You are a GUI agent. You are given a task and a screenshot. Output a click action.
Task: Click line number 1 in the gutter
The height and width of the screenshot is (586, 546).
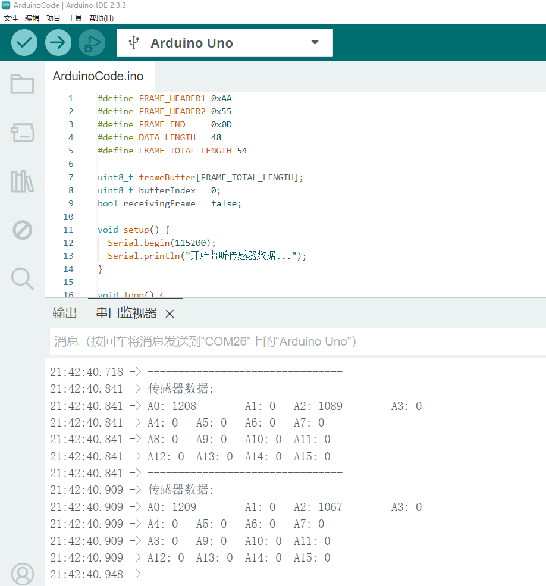71,98
